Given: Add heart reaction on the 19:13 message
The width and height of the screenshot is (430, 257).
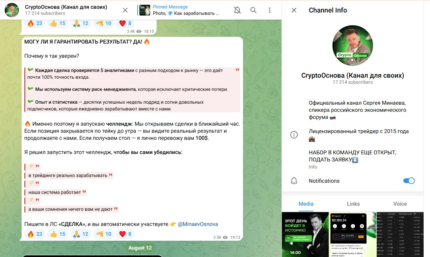Looking at the screenshot, I should 125,234.
